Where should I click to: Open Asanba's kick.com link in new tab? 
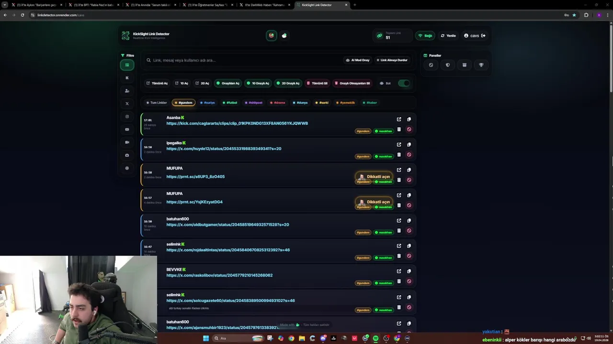pyautogui.click(x=399, y=119)
